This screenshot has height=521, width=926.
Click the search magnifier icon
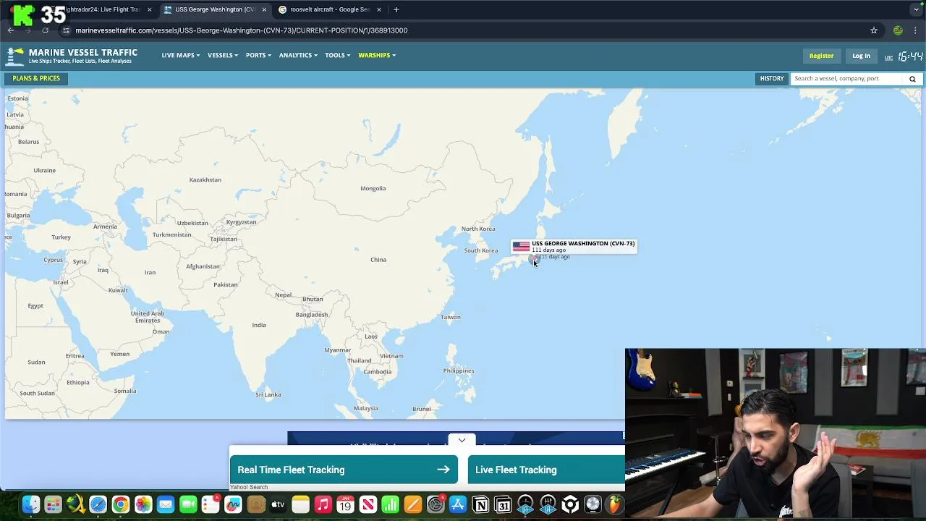pos(912,79)
